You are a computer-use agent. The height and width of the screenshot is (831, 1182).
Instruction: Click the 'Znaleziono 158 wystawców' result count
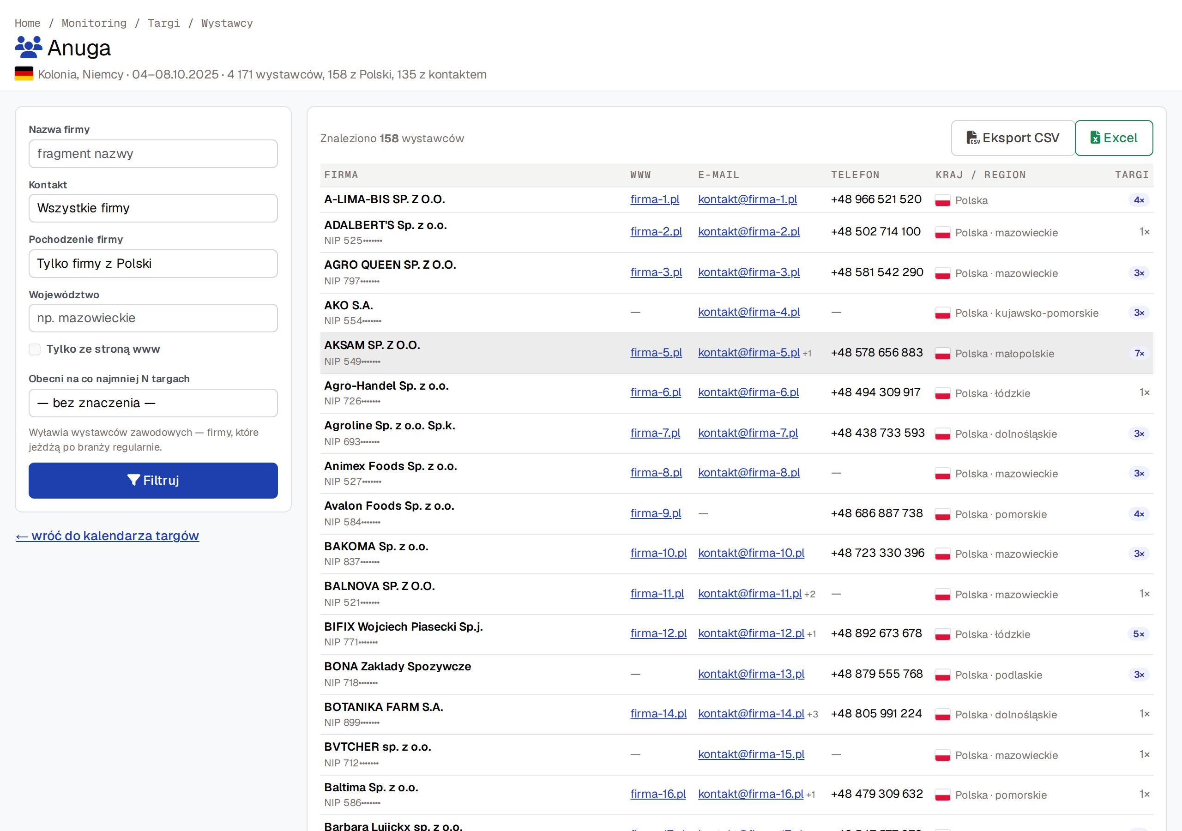tap(392, 138)
